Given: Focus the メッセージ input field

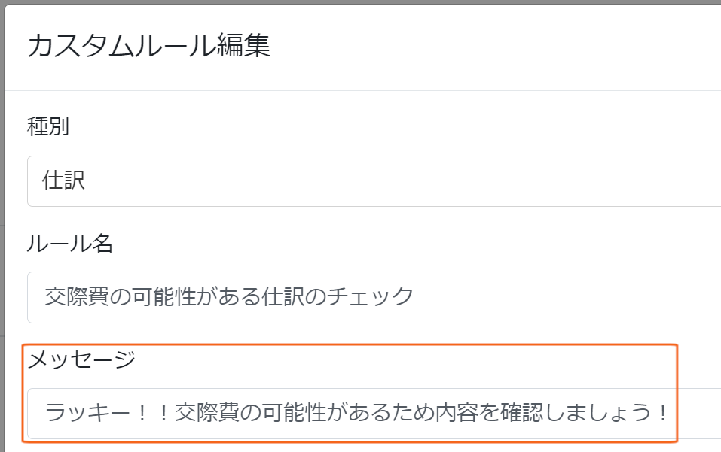Looking at the screenshot, I should 374,414.
